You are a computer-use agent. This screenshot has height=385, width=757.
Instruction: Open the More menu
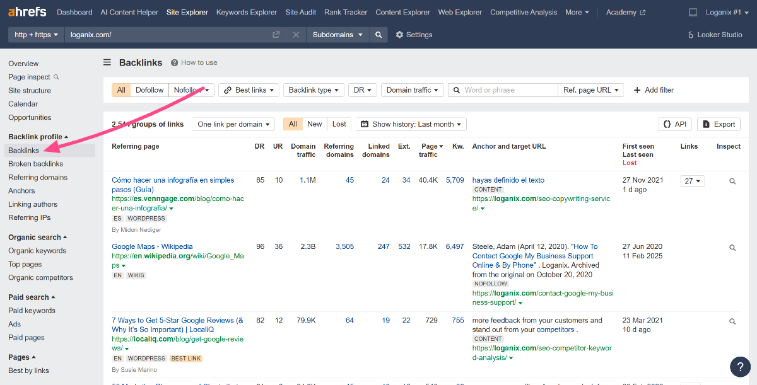[577, 12]
